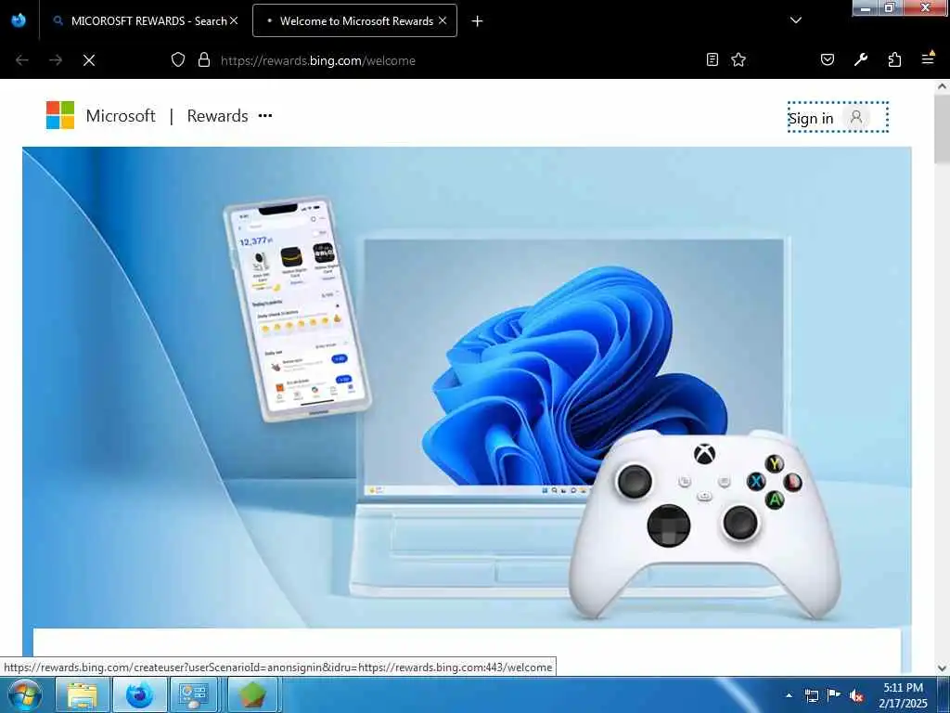The height and width of the screenshot is (713, 950).
Task: Open the green cube taskbar app
Action: click(x=252, y=694)
